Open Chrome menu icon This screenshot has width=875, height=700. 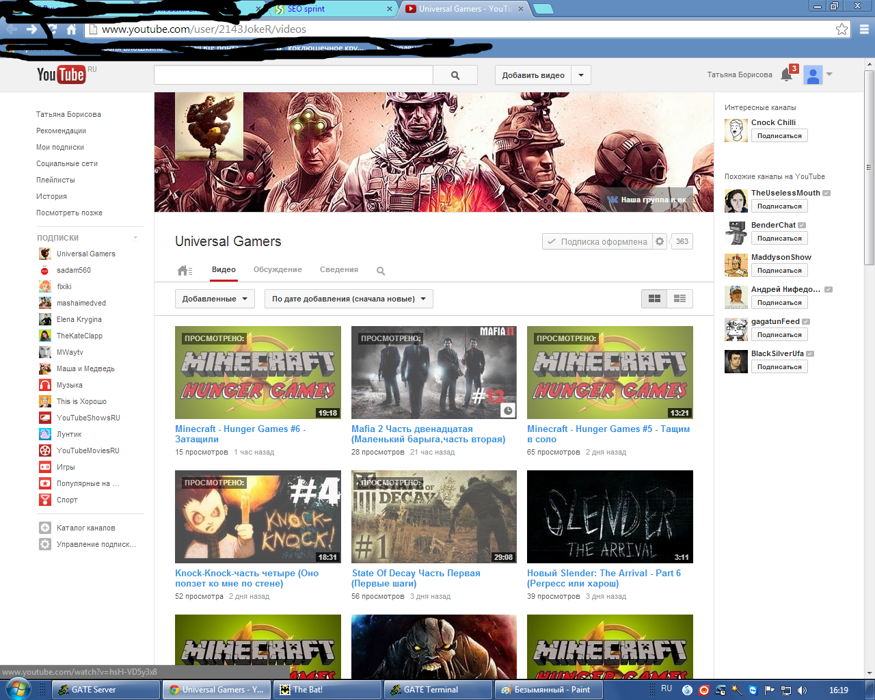(864, 29)
